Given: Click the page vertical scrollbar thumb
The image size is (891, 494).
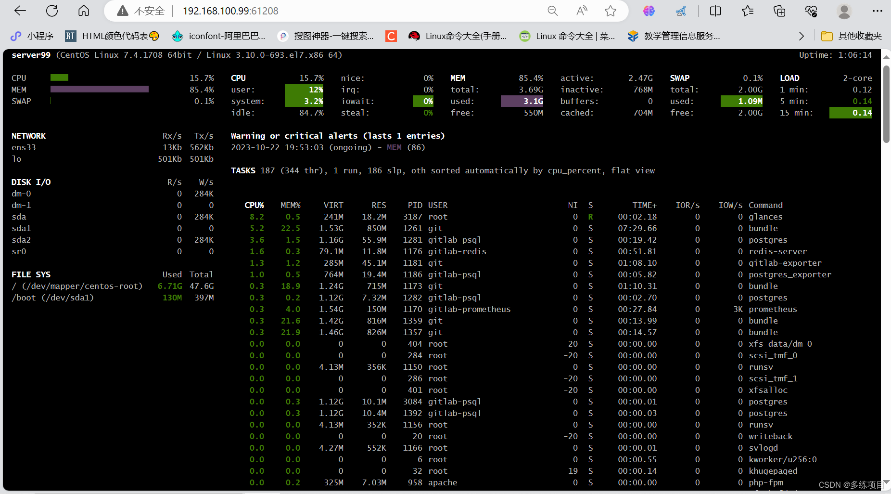Looking at the screenshot, I should [886, 104].
